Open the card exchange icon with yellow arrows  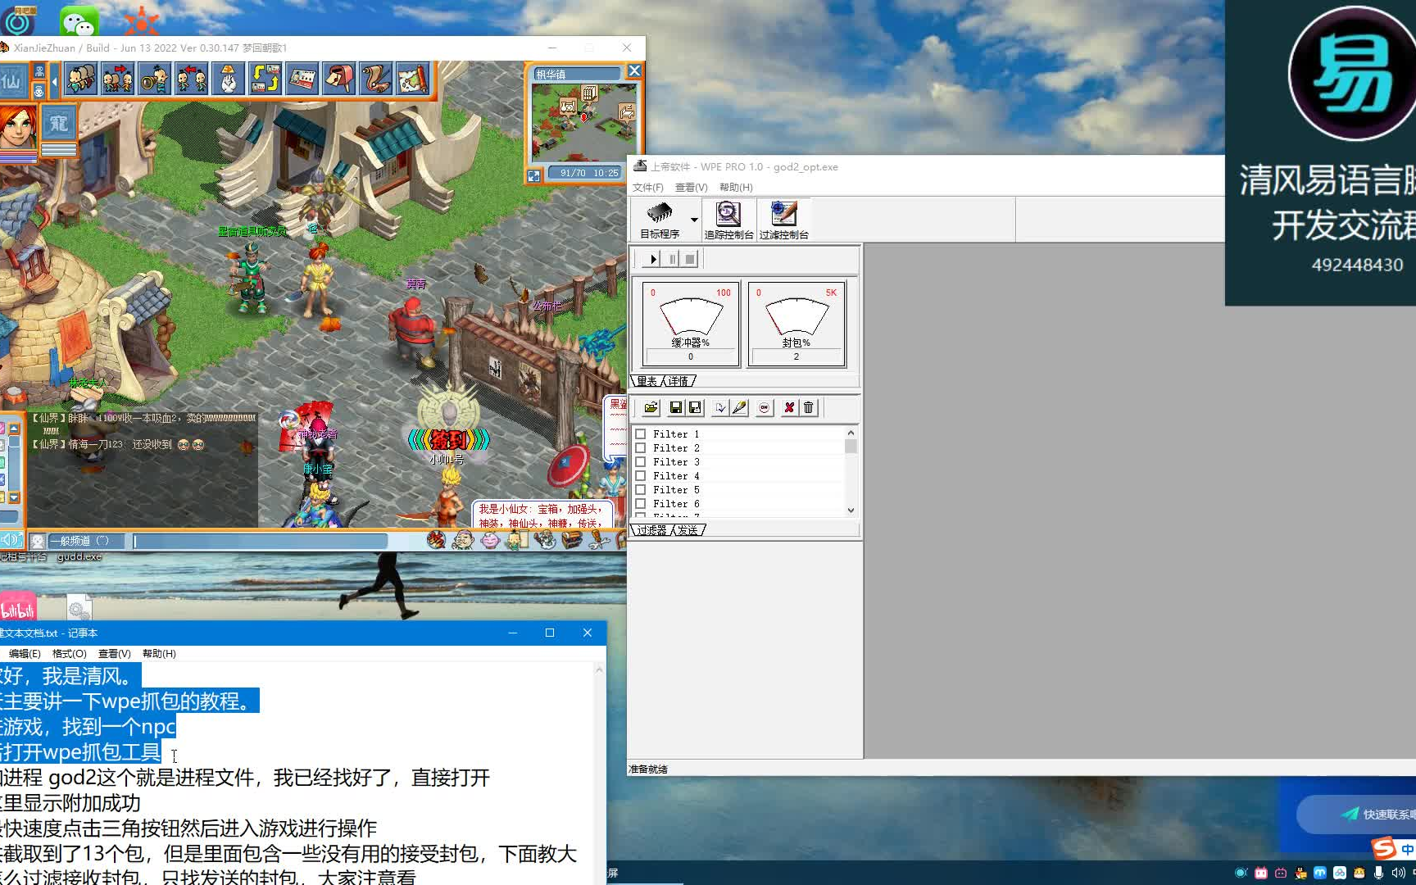265,79
